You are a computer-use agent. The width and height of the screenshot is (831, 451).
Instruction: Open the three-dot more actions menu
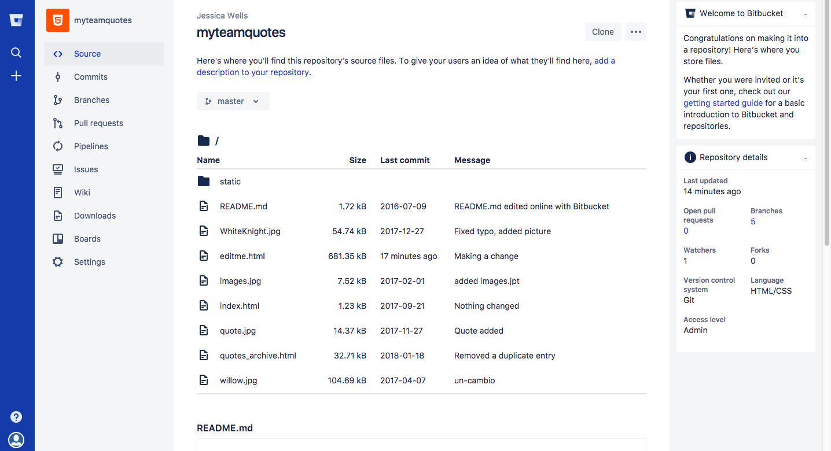tap(636, 32)
